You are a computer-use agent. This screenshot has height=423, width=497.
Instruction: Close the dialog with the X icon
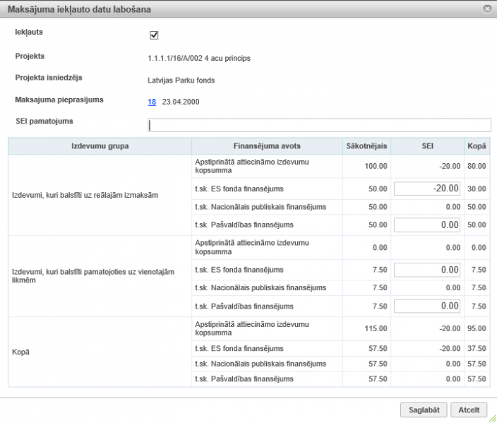[487, 9]
